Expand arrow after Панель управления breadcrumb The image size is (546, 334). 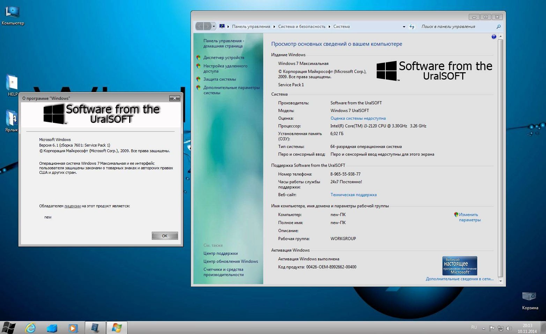(x=274, y=27)
